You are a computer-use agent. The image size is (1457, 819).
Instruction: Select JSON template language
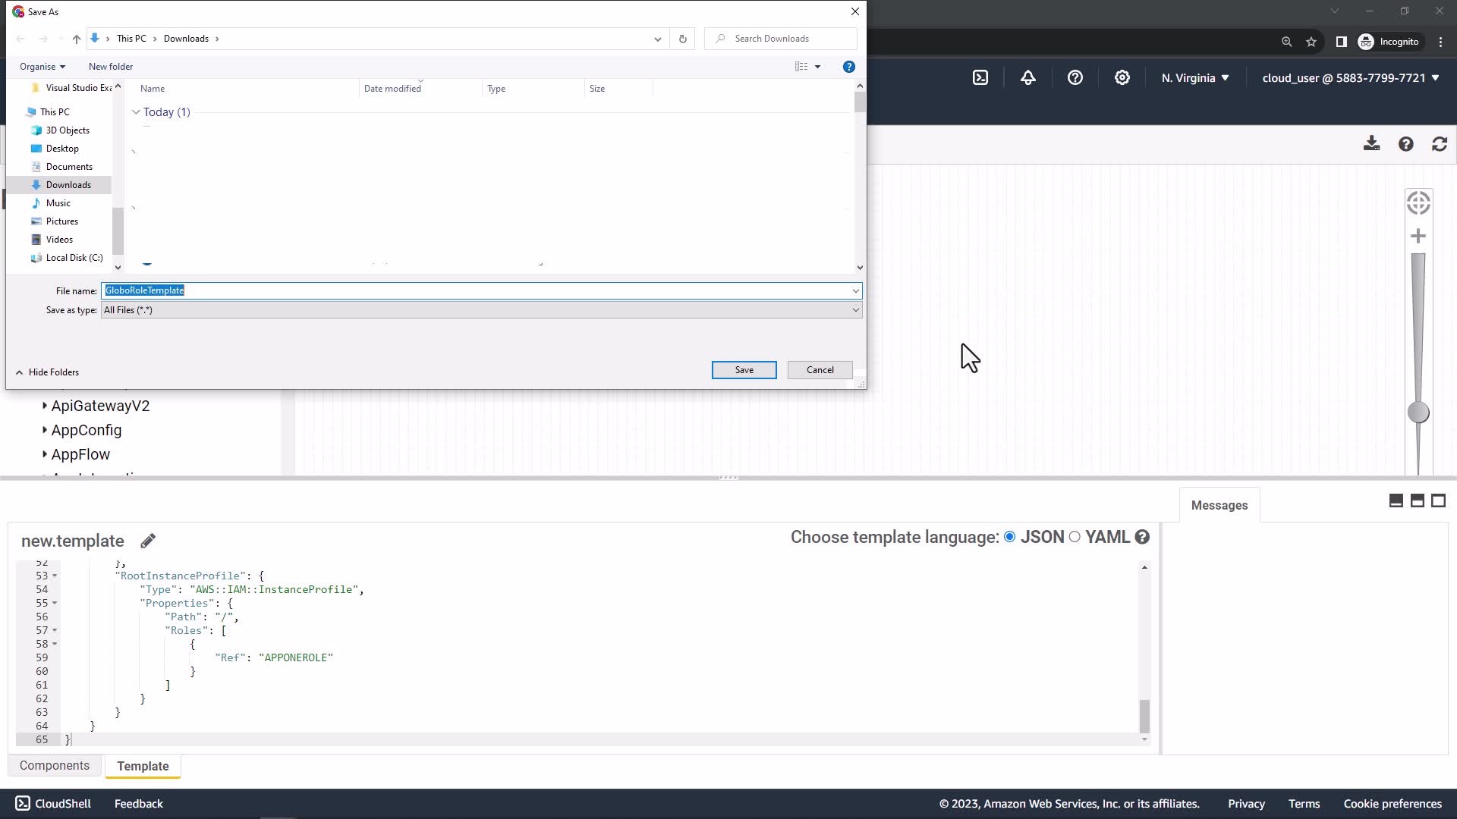(1010, 537)
